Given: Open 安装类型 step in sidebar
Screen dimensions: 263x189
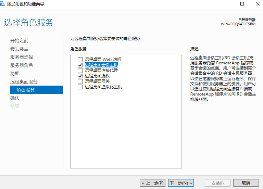Looking at the screenshot, I should [19, 49].
